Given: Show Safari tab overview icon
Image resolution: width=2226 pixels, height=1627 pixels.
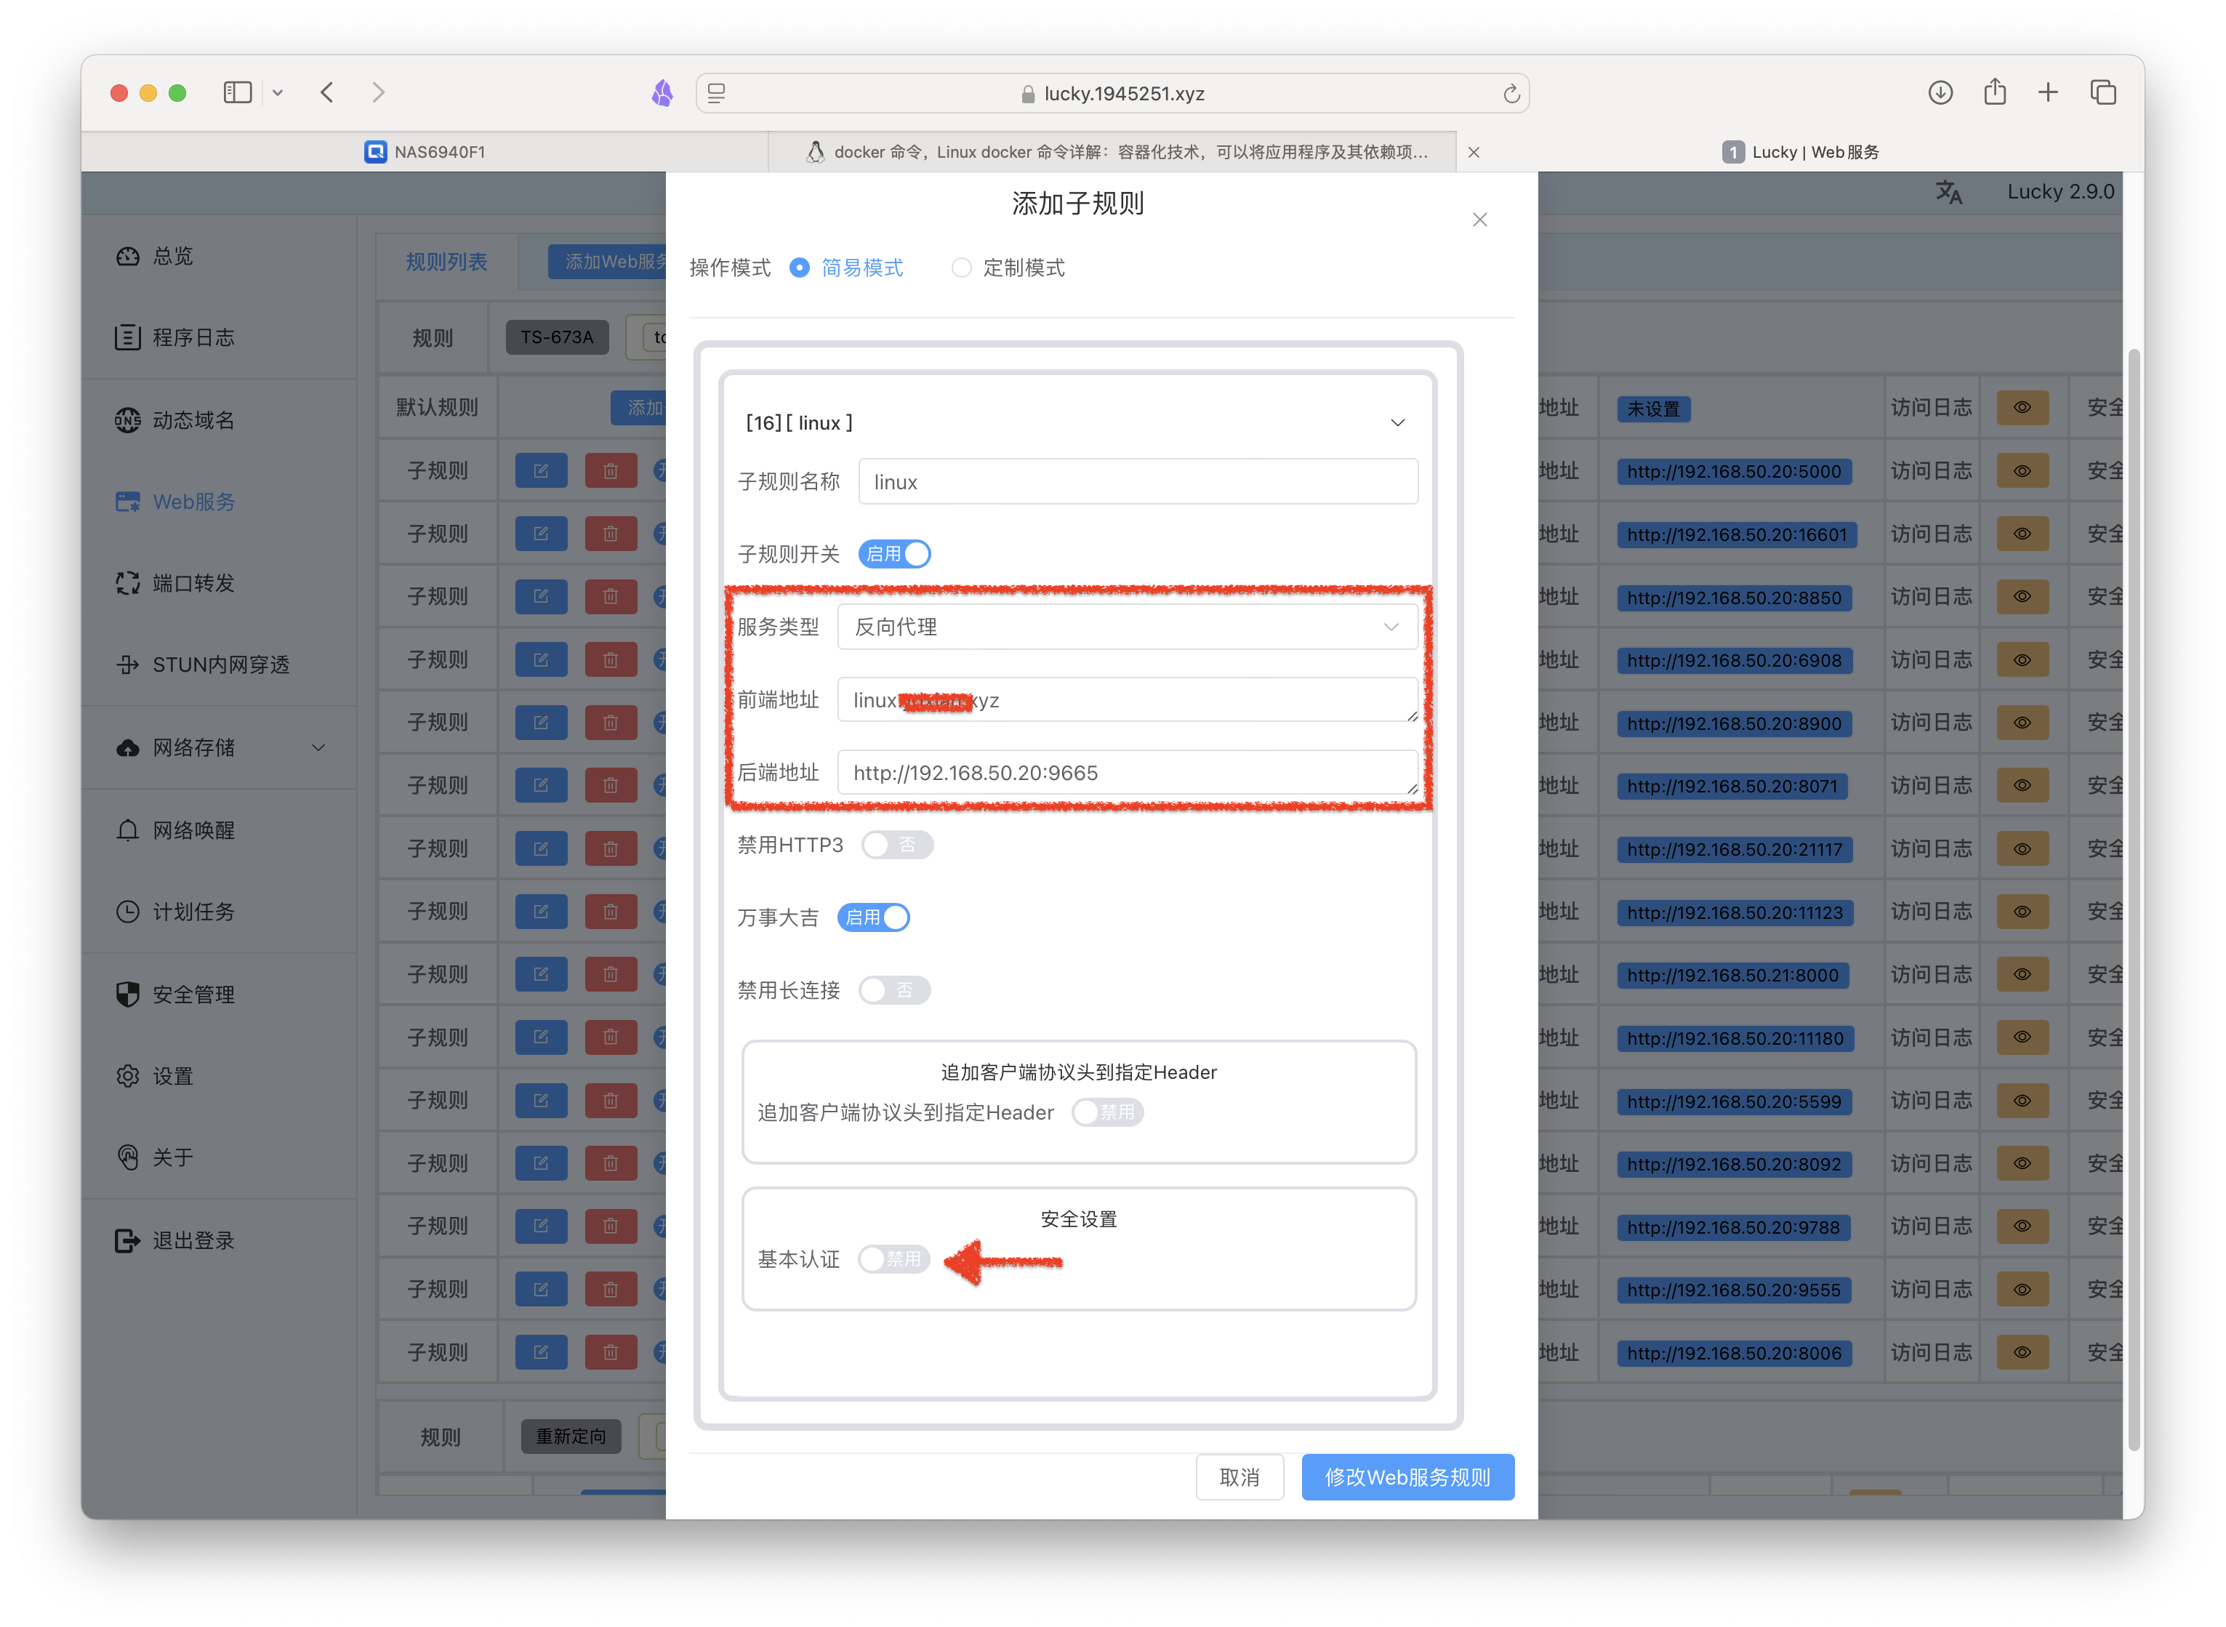Looking at the screenshot, I should point(2103,92).
